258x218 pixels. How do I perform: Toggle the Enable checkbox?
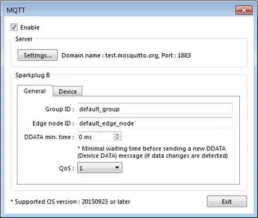[x=14, y=27]
